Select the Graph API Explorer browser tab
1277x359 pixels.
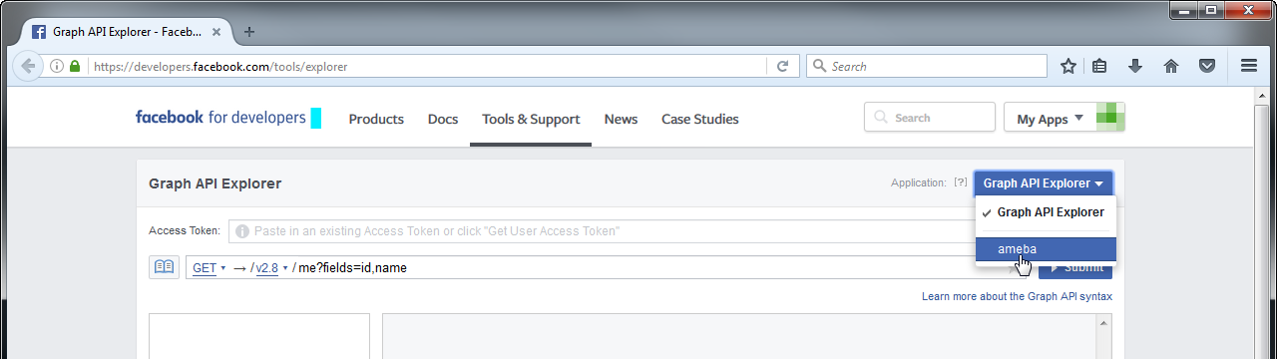(x=127, y=31)
